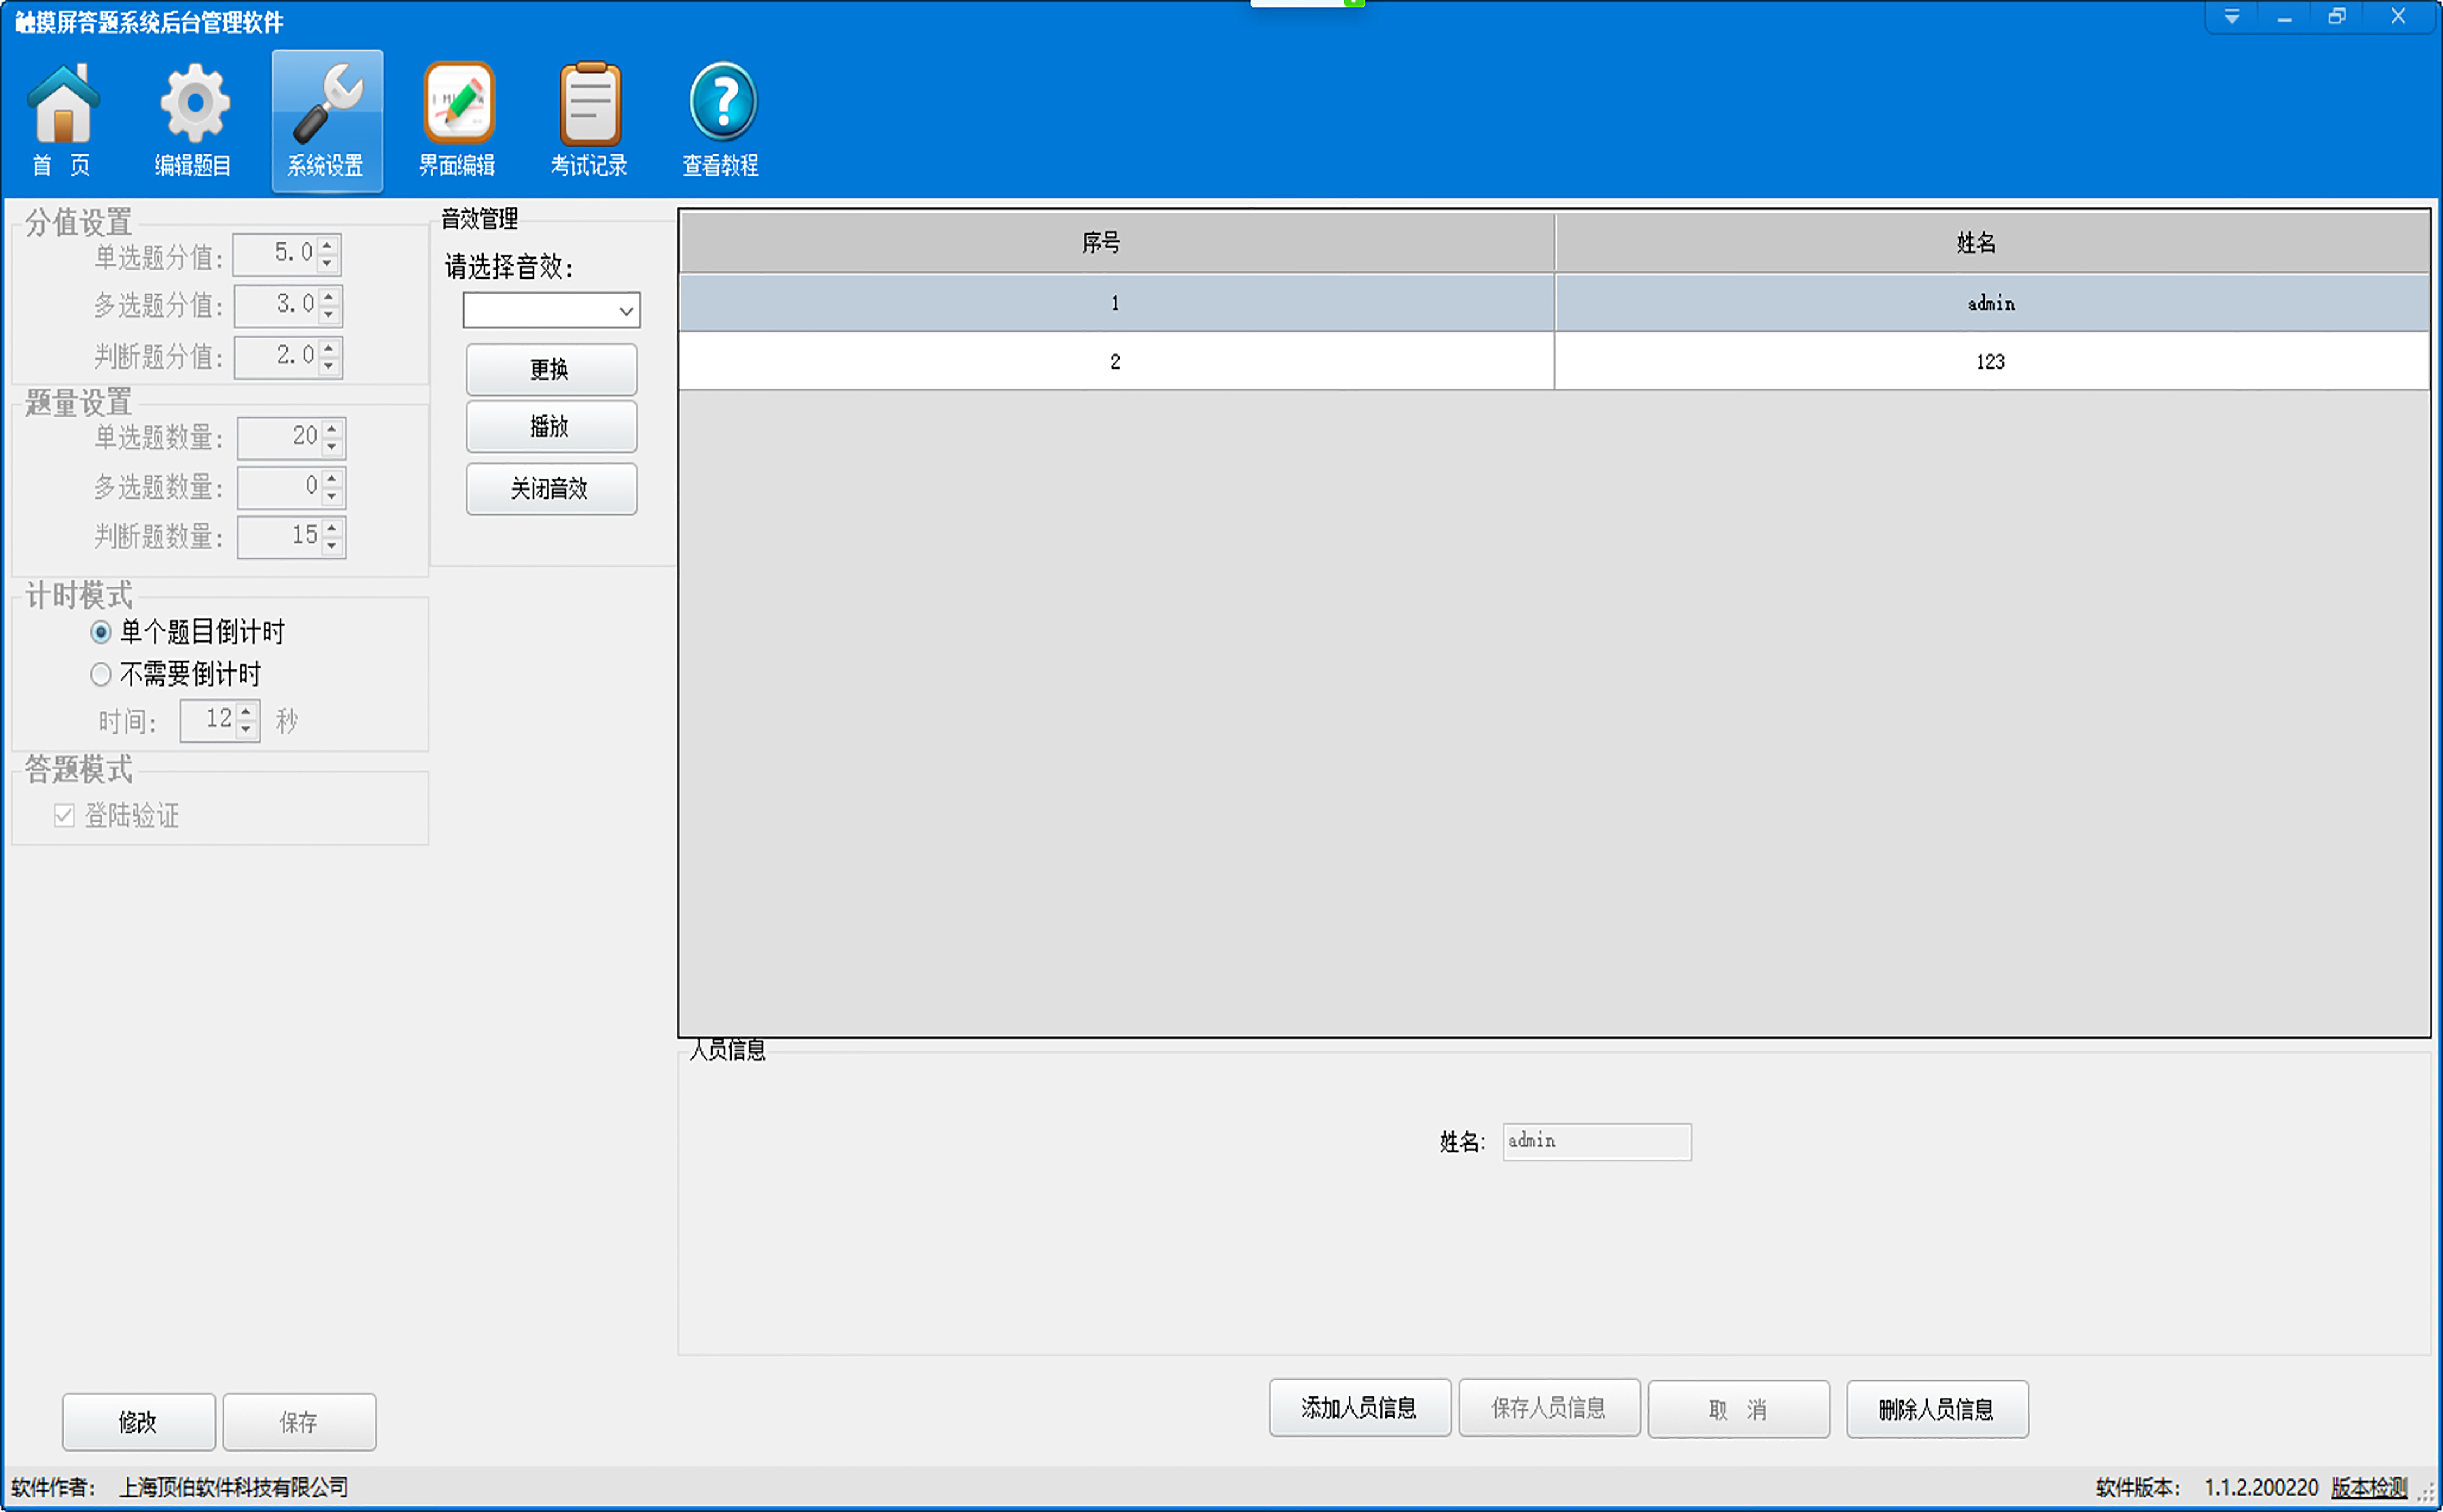Screen dimensions: 2443x1512
Task: Select row 2 named 123
Action: click(1990, 362)
